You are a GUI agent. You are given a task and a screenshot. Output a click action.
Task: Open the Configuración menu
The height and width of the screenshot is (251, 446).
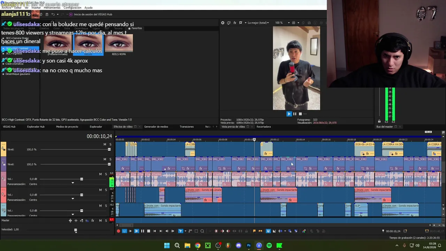[x=72, y=8]
